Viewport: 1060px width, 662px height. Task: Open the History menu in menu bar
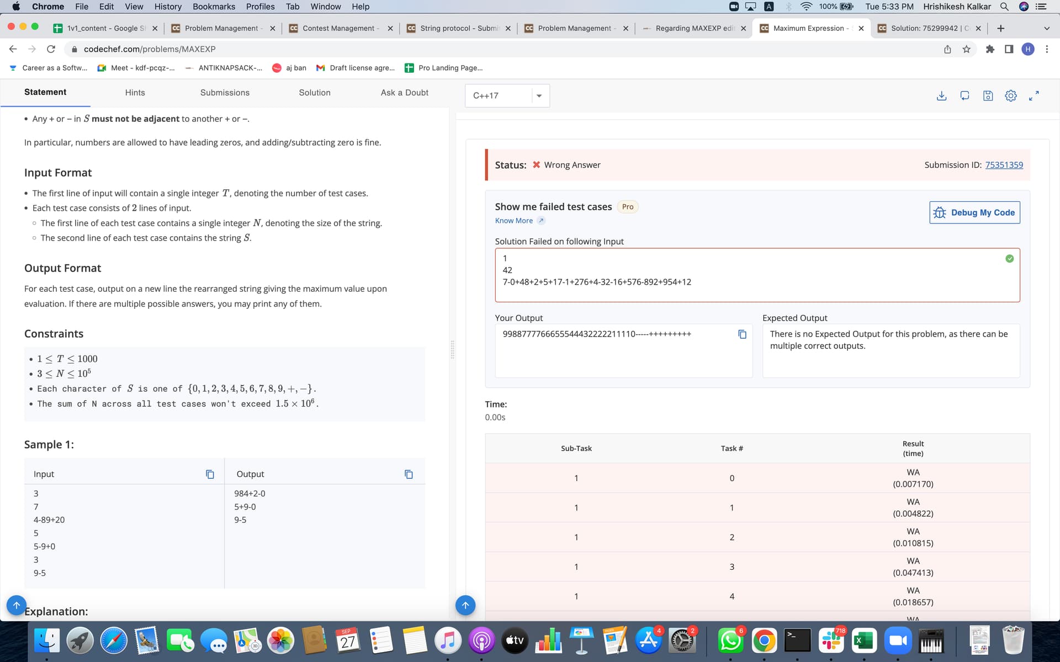point(168,7)
